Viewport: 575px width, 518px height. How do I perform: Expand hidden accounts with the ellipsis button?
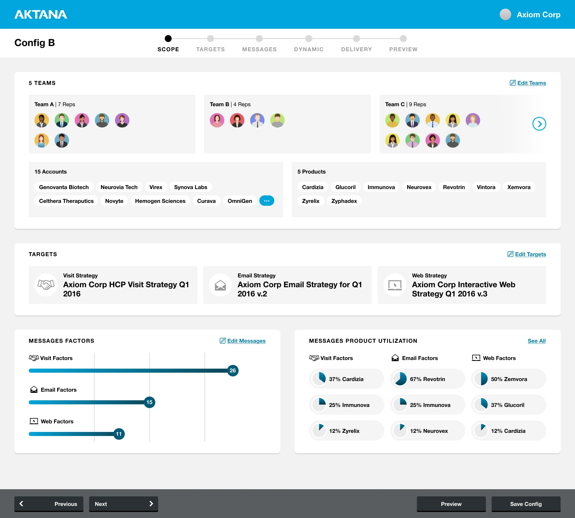pos(267,201)
